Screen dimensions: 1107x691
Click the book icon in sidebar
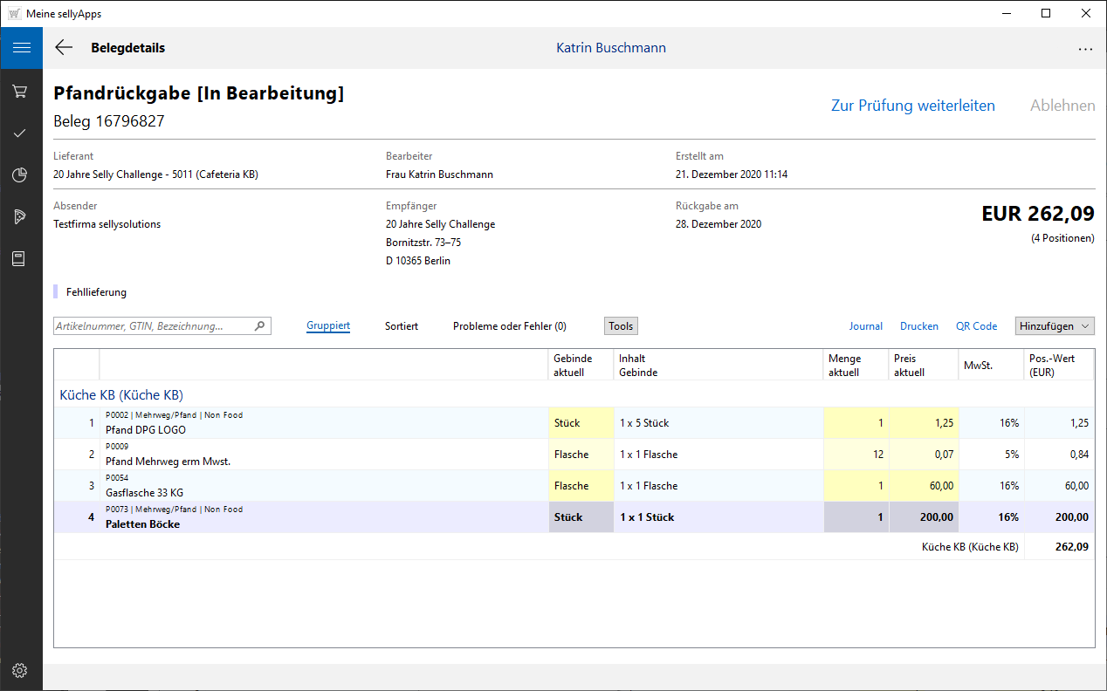[20, 259]
